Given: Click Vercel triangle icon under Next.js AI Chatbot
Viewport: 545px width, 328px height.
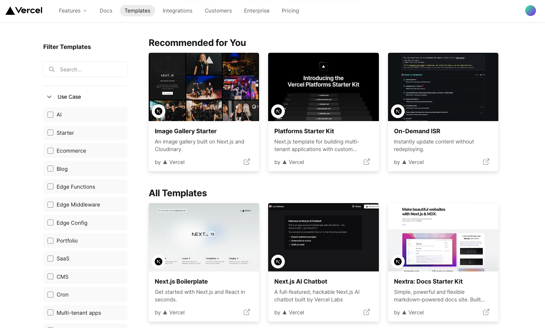Looking at the screenshot, I should (284, 312).
